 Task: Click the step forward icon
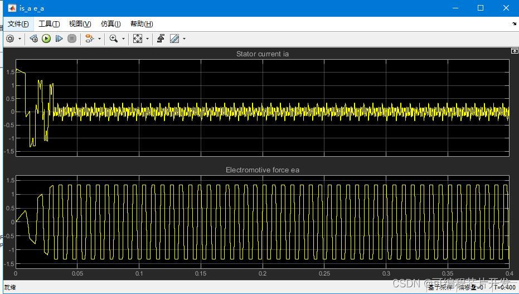pos(59,38)
